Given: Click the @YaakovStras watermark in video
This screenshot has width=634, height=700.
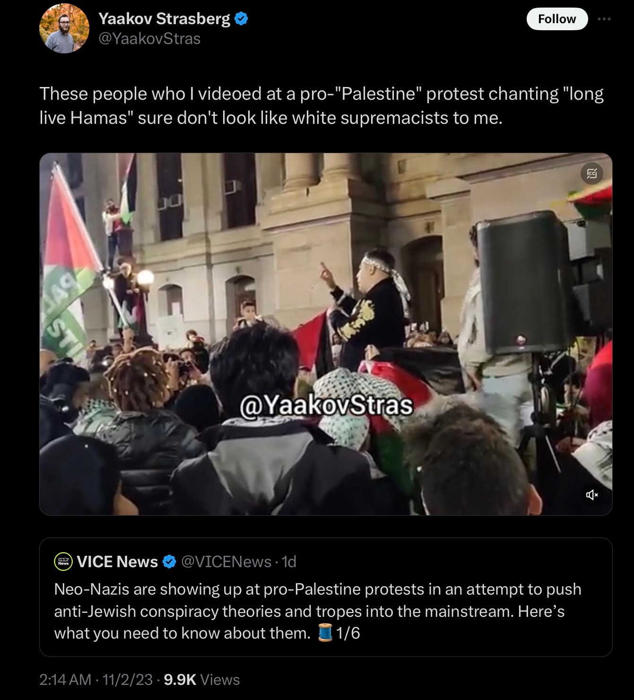Looking at the screenshot, I should click(x=326, y=405).
